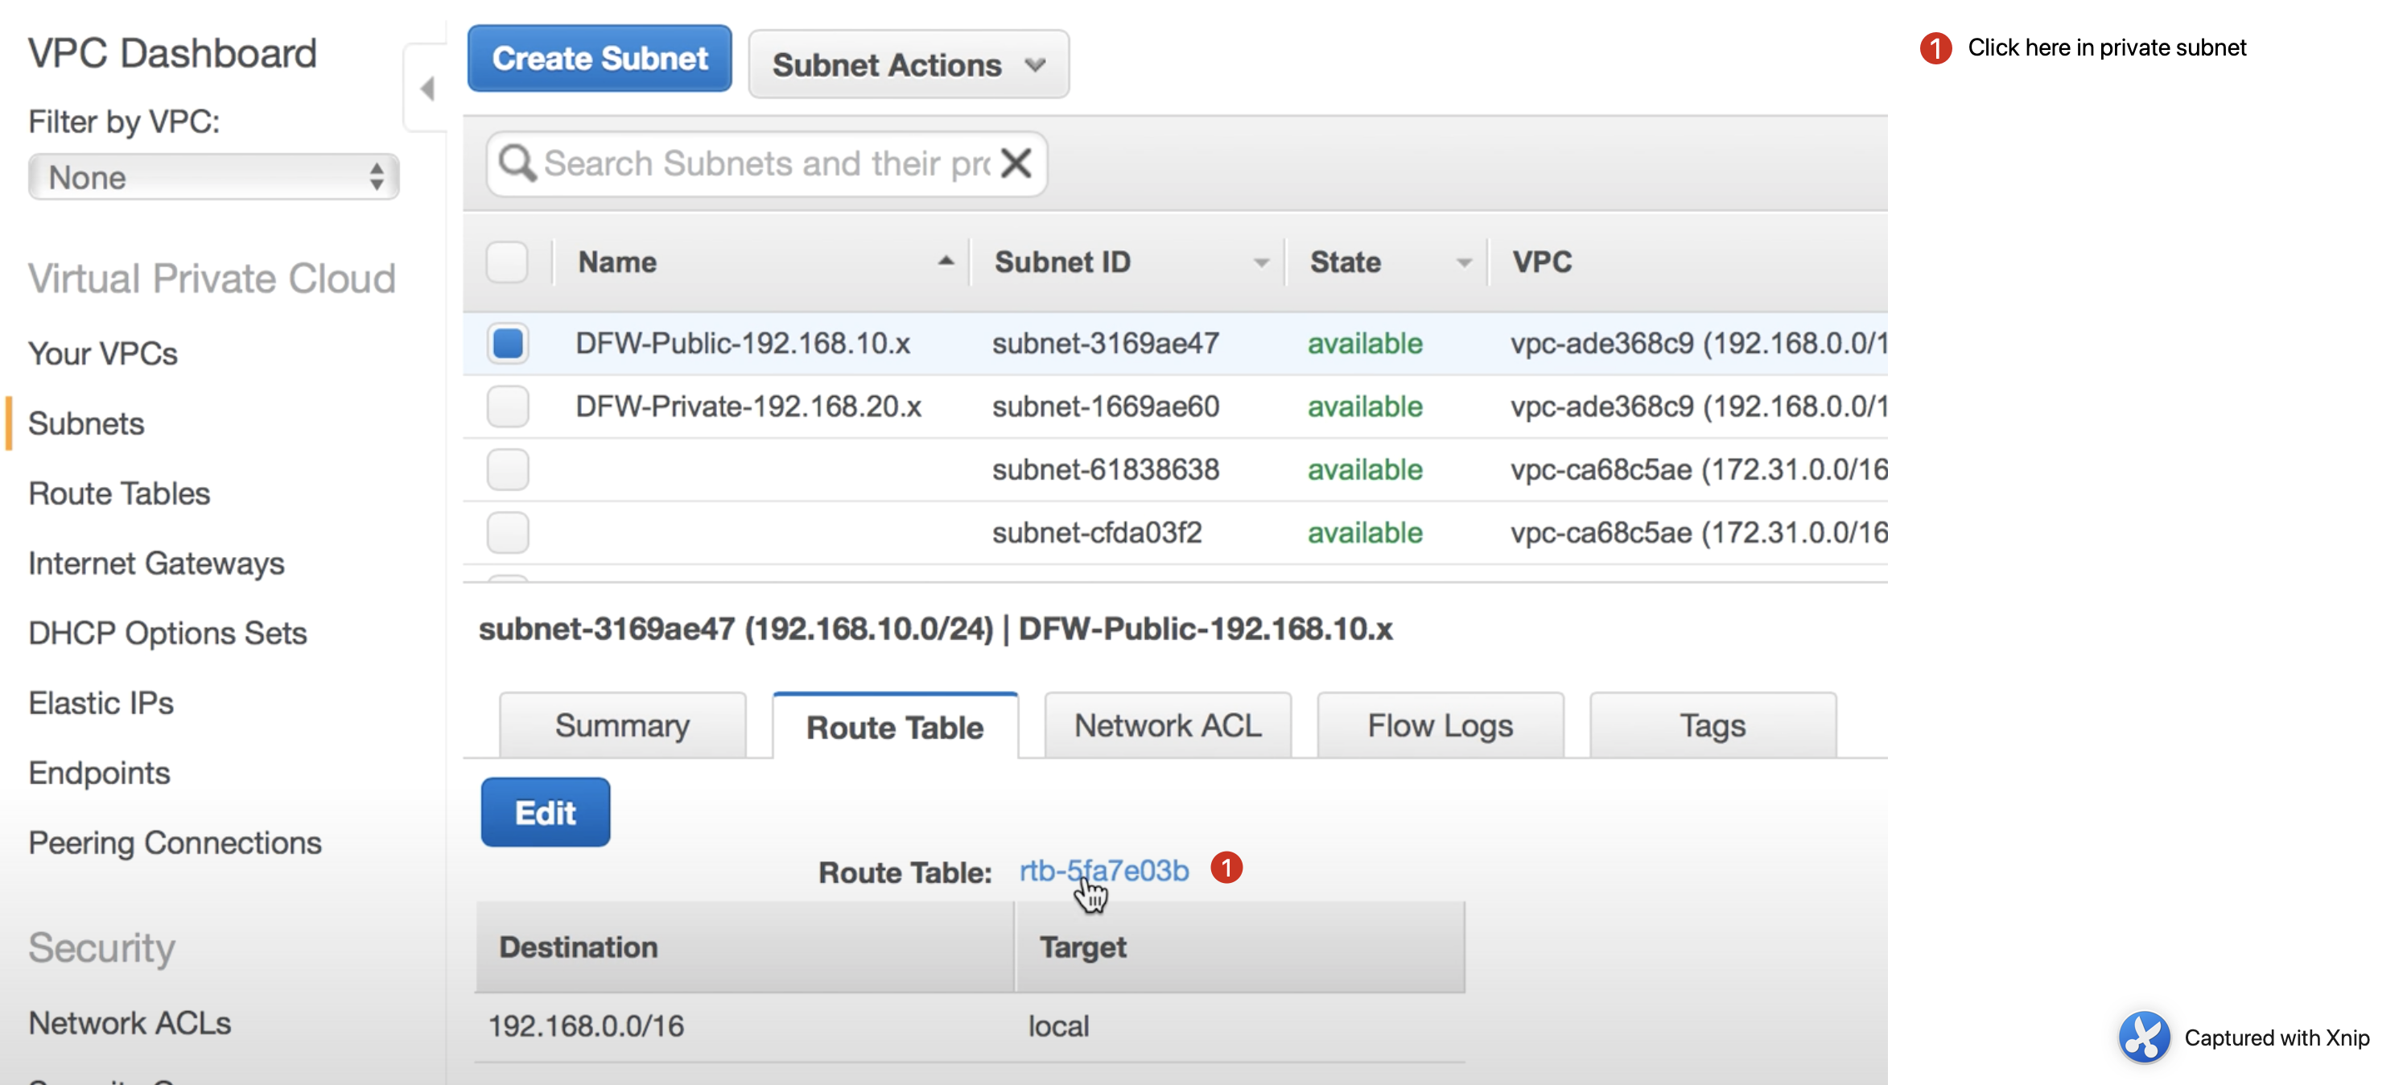Image resolution: width=2403 pixels, height=1085 pixels.
Task: Click the Create Subnet button
Action: pos(600,59)
